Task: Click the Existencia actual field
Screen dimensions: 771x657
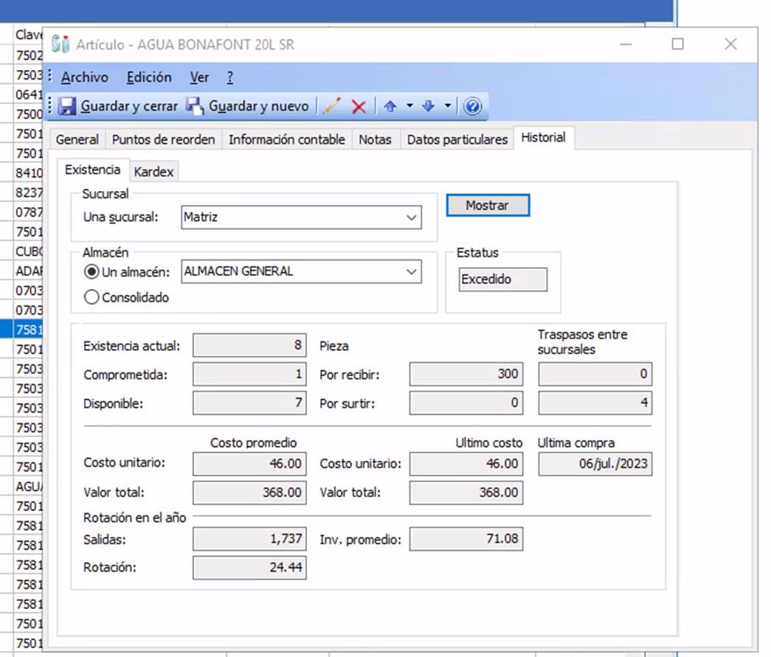Action: tap(249, 346)
